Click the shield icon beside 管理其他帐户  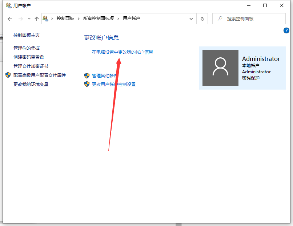[x=87, y=75]
